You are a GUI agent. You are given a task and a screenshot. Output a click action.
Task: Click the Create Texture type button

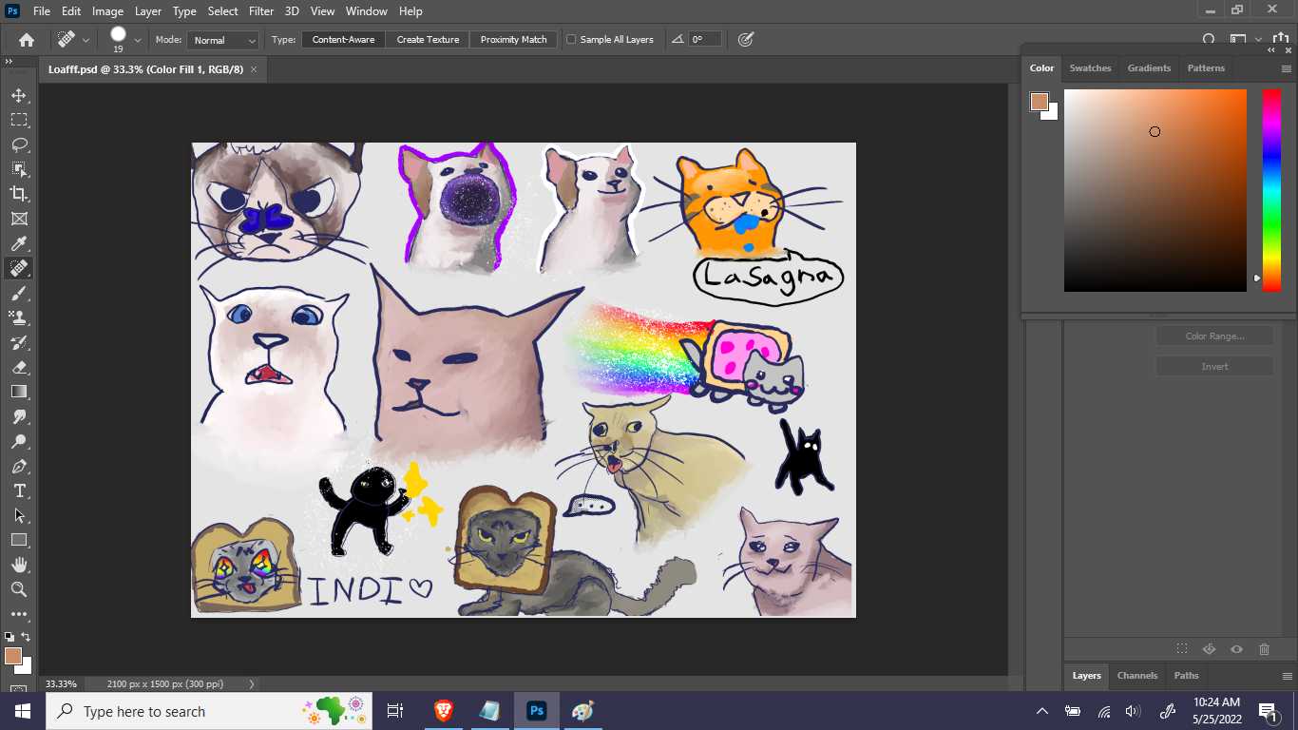click(428, 40)
